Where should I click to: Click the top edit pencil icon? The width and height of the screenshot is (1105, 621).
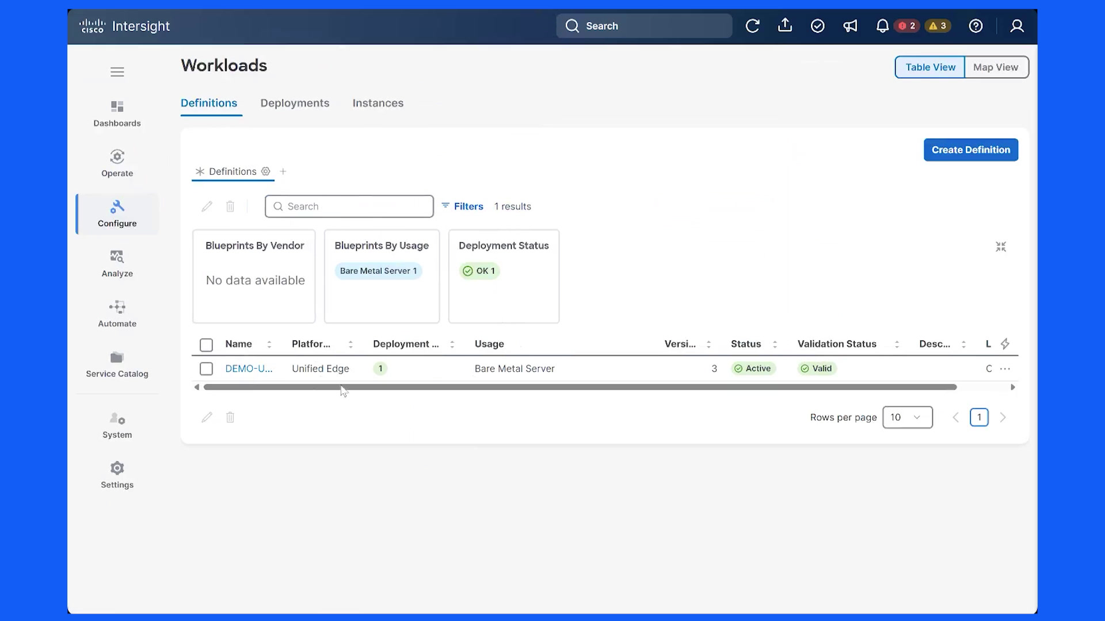[207, 206]
